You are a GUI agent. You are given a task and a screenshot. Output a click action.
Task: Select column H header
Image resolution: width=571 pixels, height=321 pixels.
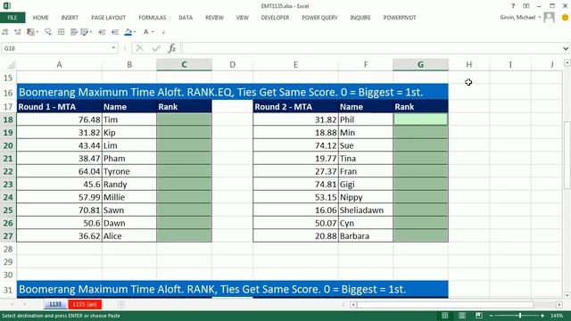click(x=469, y=65)
